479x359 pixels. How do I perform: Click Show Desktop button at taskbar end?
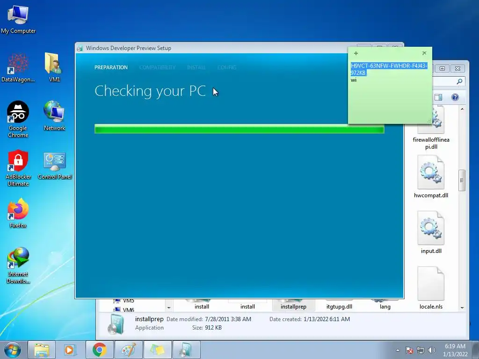[x=476, y=350]
